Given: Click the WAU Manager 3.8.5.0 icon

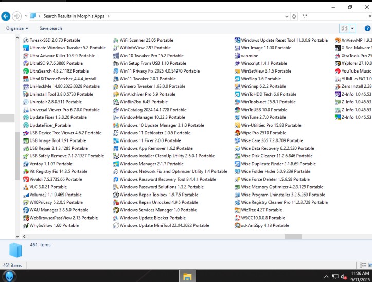Looking at the screenshot, I should point(26,210).
